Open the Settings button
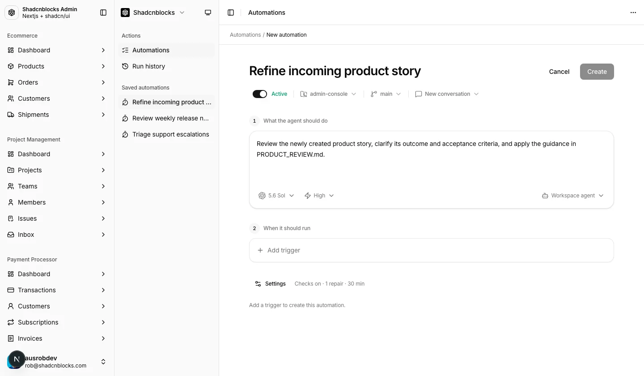The width and height of the screenshot is (644, 376). coord(271,284)
